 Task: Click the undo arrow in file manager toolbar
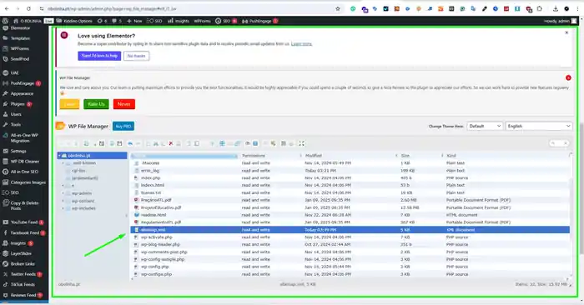point(130,143)
